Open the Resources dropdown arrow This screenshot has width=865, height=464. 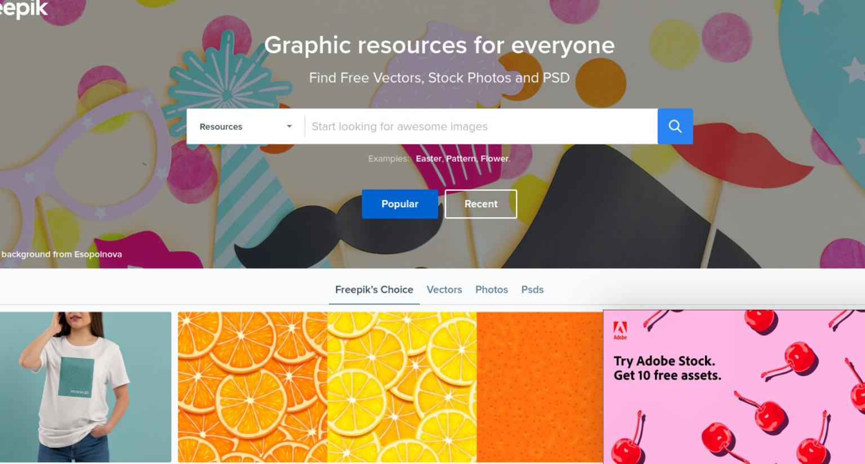pos(289,127)
